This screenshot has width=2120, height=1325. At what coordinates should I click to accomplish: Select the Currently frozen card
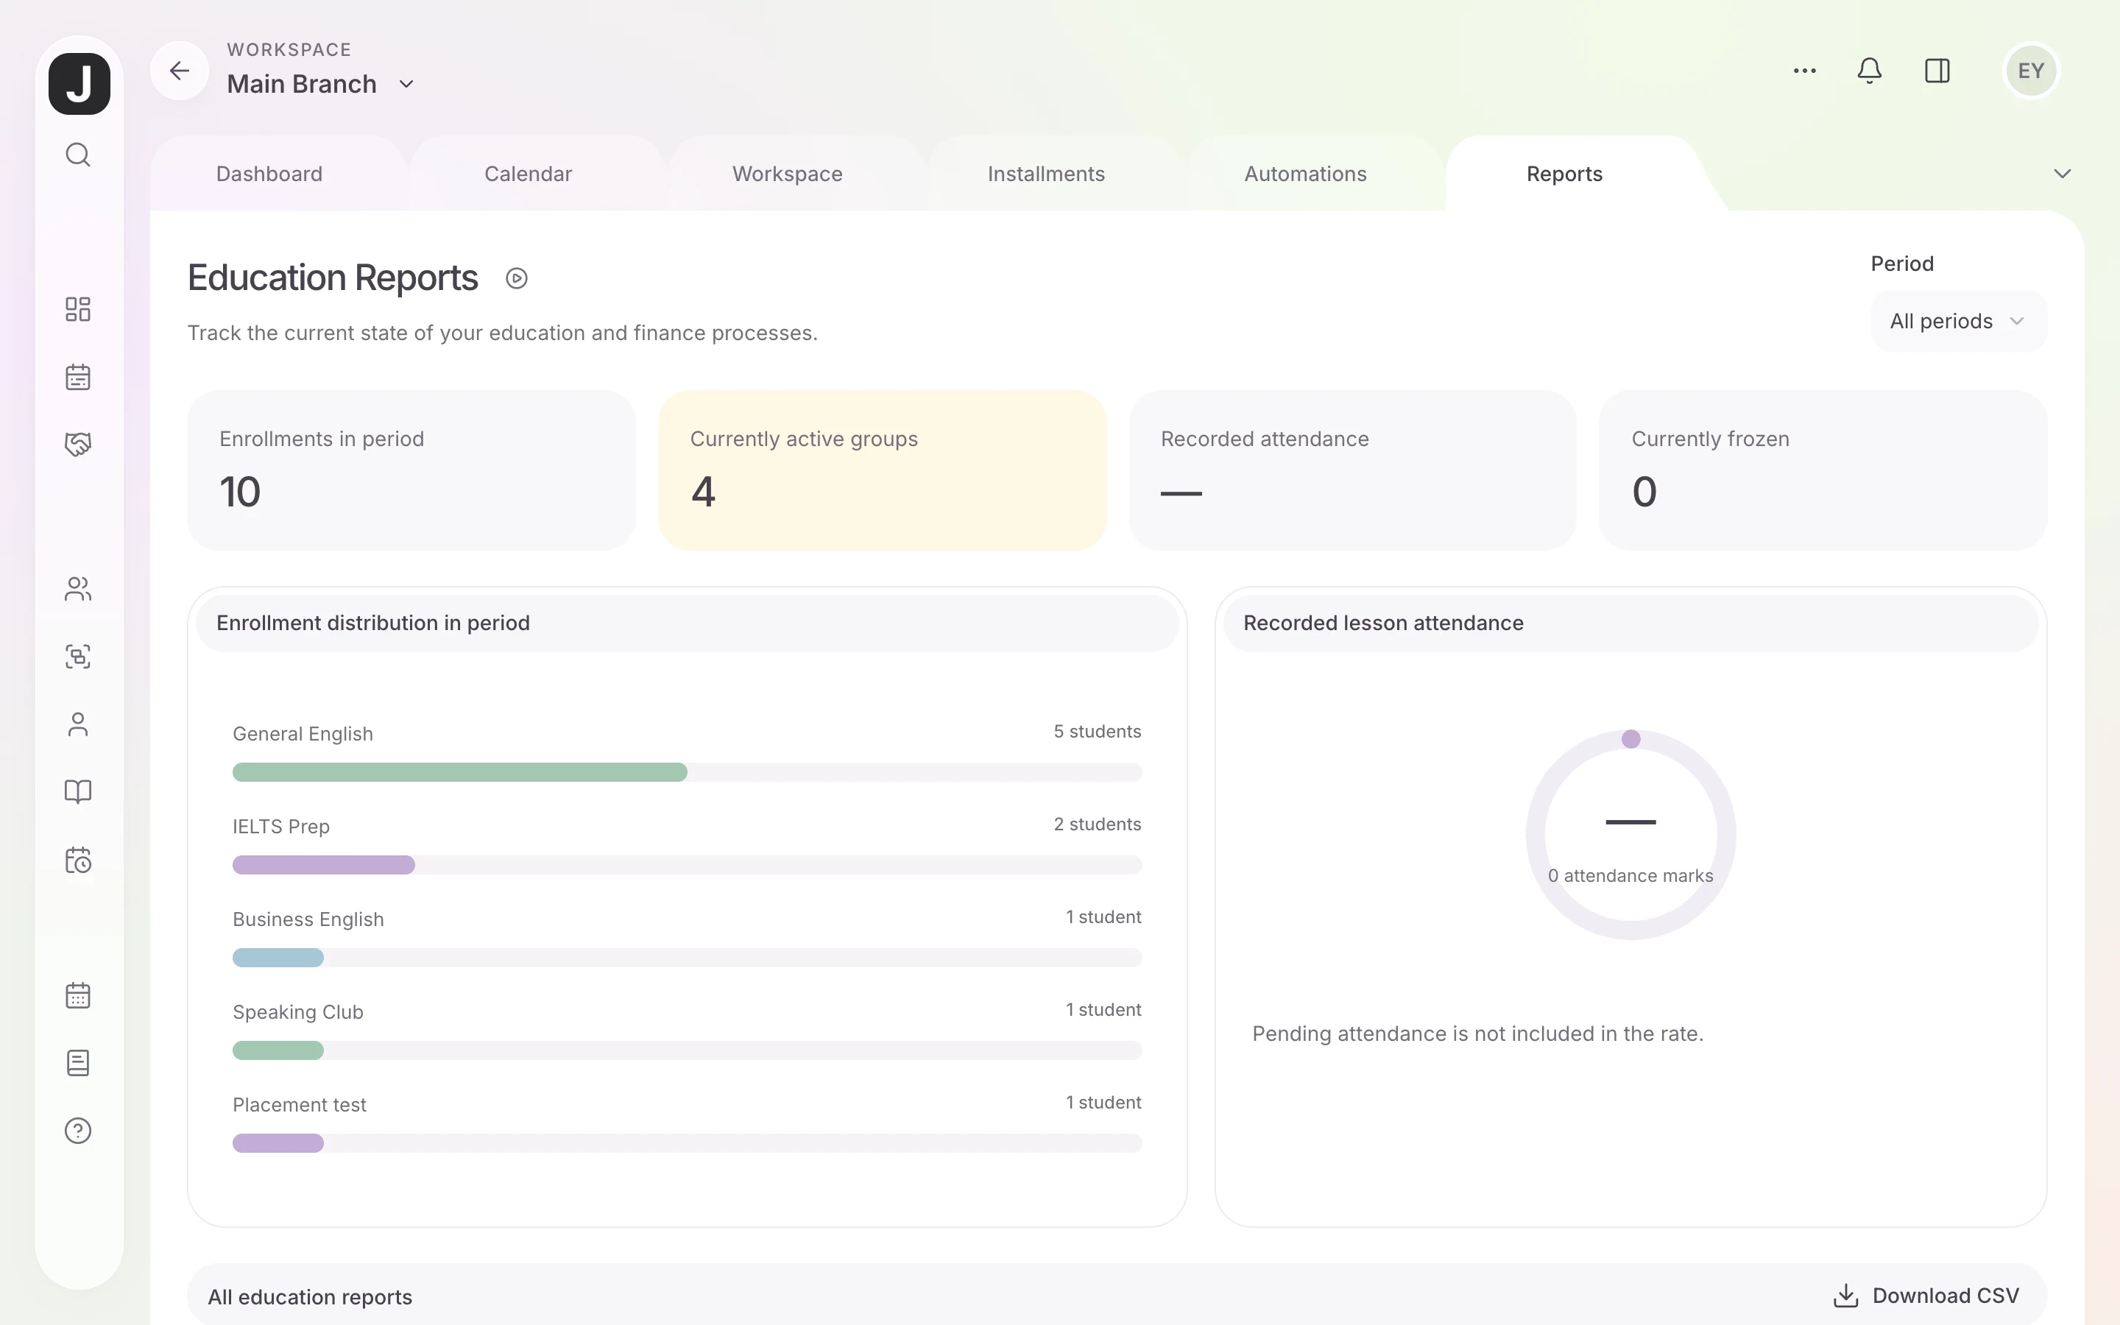point(1823,470)
